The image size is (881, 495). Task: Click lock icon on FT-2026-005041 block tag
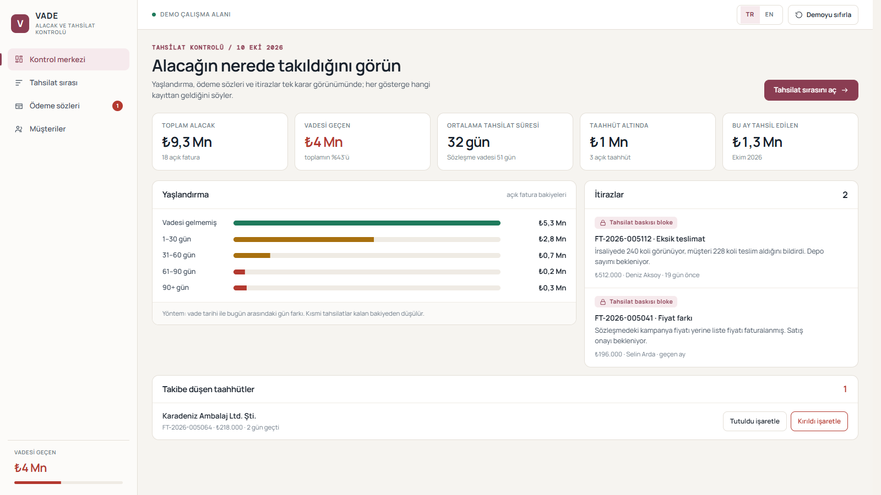(603, 302)
